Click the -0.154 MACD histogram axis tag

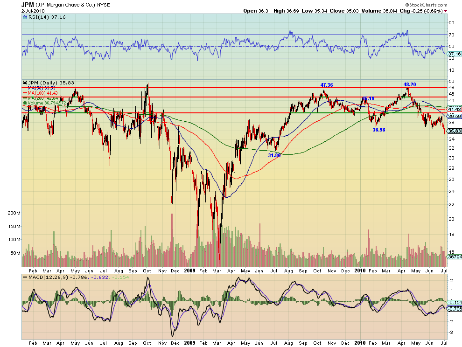(x=455, y=303)
